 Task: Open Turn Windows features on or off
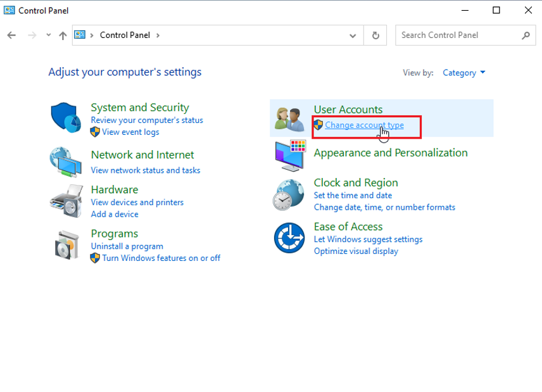coord(161,258)
